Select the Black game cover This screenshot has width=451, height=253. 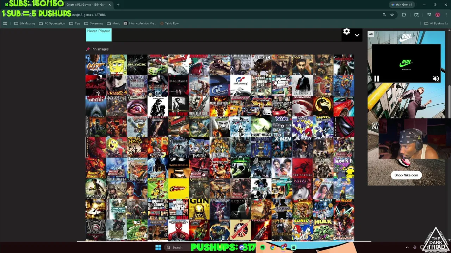coord(137,65)
